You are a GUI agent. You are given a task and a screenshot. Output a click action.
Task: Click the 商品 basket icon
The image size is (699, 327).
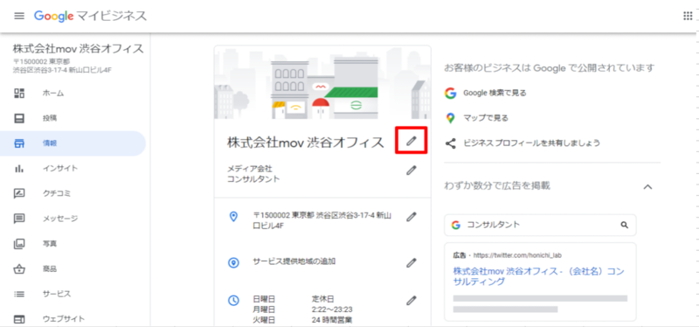pos(19,268)
